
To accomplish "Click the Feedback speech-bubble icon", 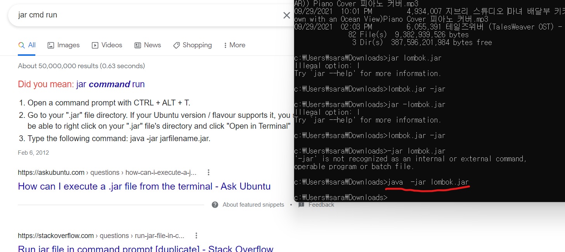I will (x=301, y=205).
